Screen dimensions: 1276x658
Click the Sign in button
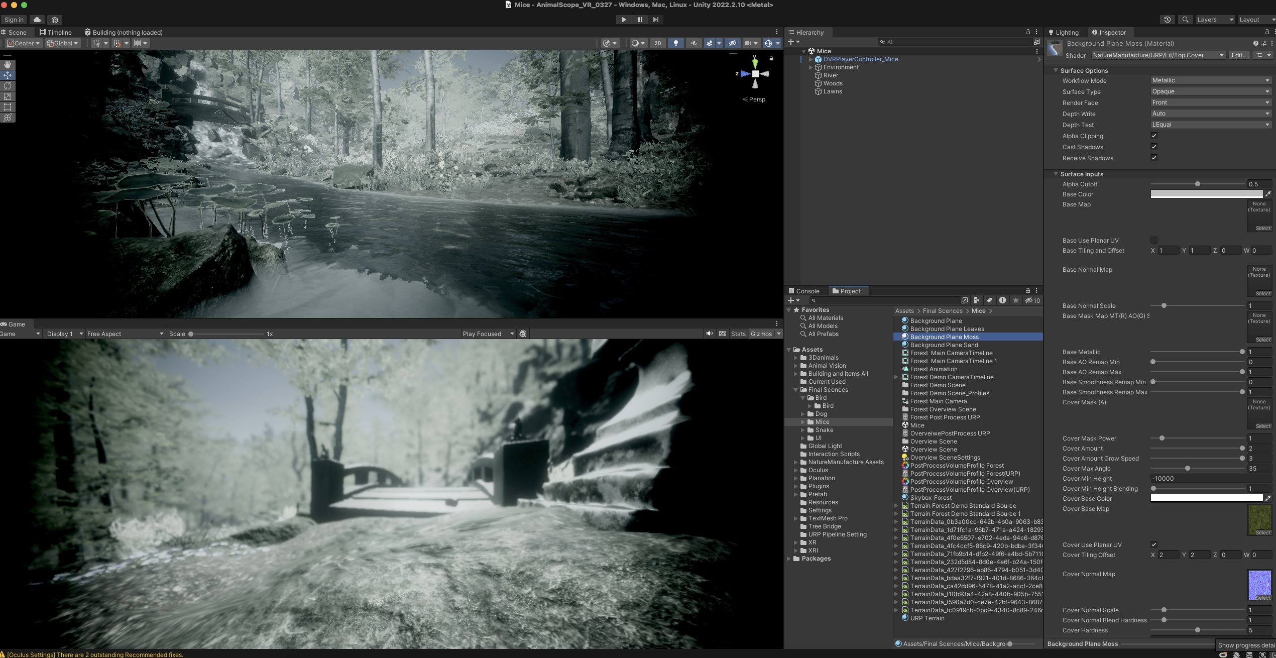click(x=14, y=20)
